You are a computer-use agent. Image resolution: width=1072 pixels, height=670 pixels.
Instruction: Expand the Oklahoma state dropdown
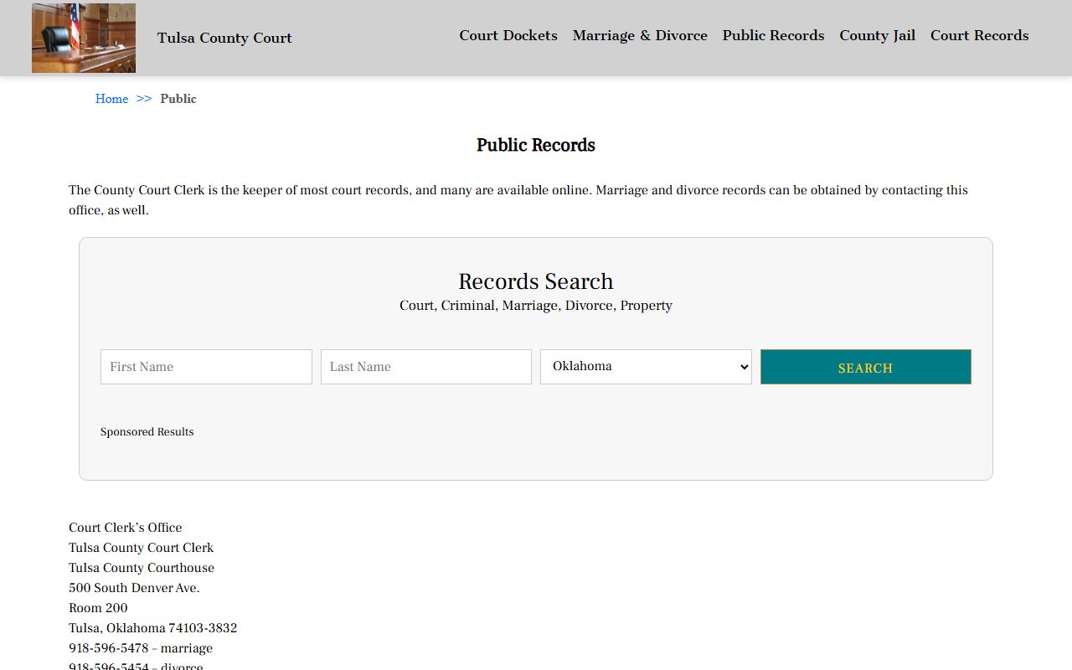point(646,367)
